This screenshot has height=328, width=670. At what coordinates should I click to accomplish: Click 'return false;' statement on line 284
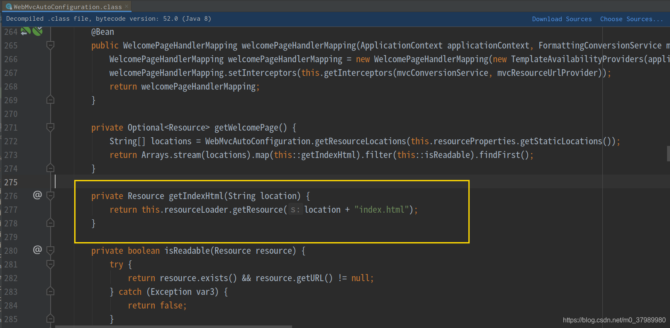pos(157,306)
